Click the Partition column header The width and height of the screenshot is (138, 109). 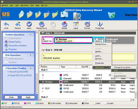49,67
